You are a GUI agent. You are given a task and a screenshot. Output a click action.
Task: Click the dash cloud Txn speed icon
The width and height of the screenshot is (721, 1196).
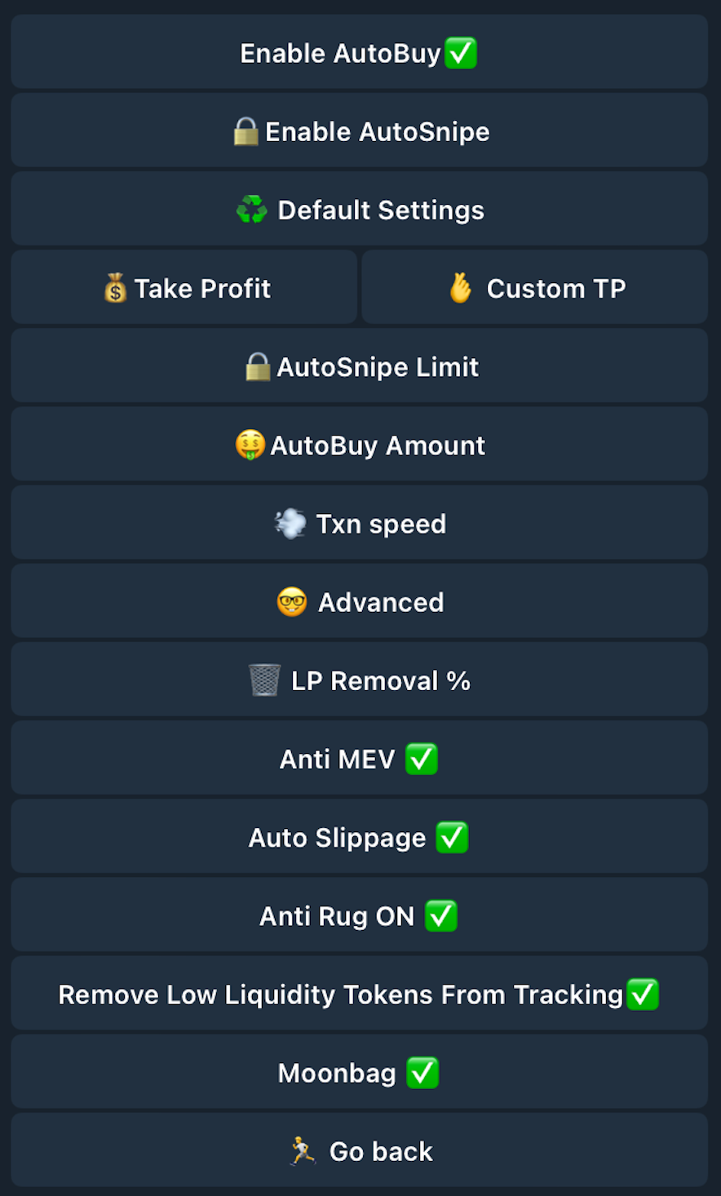pos(290,524)
